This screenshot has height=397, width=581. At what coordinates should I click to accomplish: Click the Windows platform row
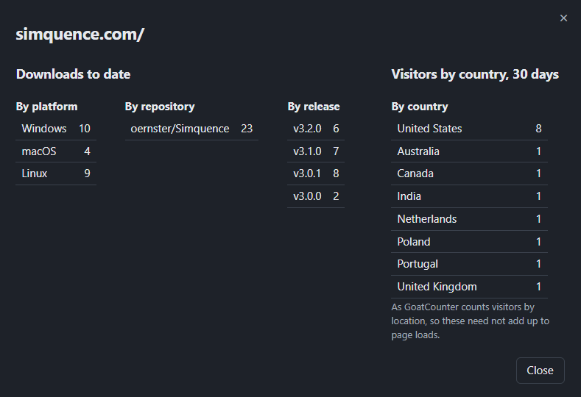click(x=56, y=129)
